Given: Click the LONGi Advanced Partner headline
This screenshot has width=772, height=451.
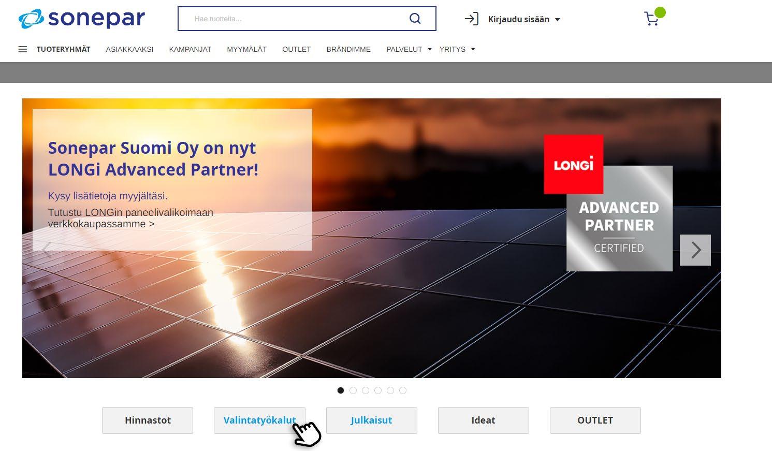Looking at the screenshot, I should click(x=153, y=158).
